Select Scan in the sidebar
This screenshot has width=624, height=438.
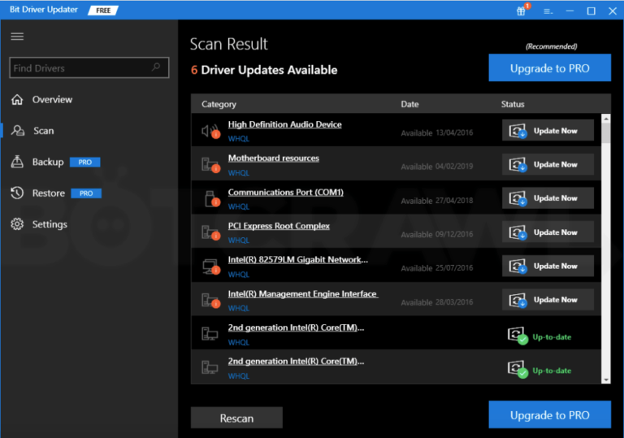(x=43, y=131)
